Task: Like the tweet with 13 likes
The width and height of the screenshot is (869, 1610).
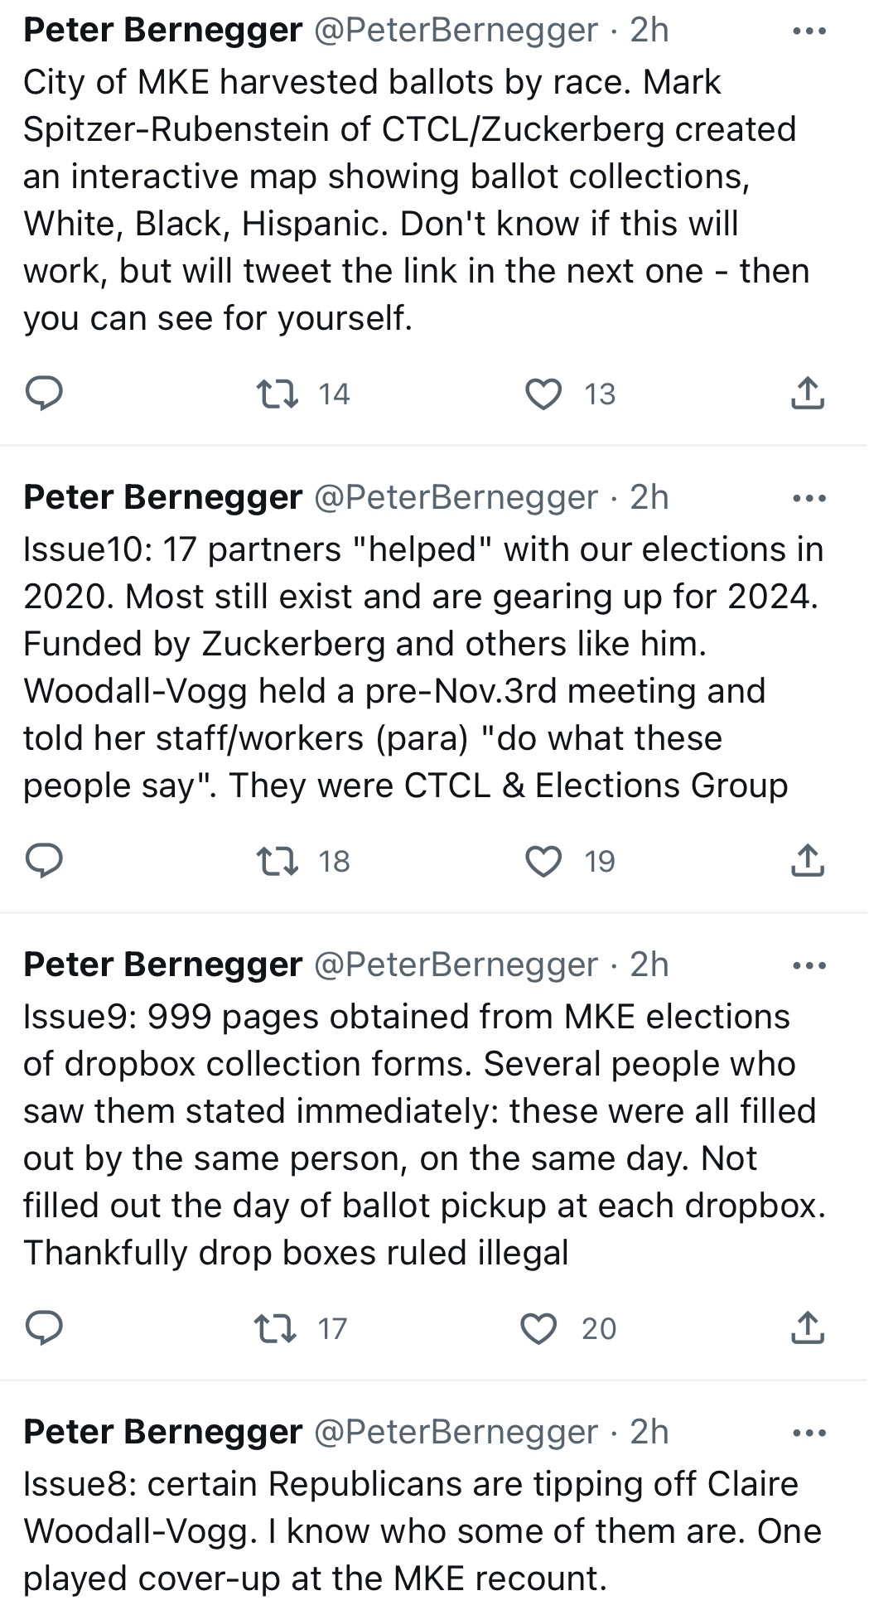Action: tap(543, 394)
